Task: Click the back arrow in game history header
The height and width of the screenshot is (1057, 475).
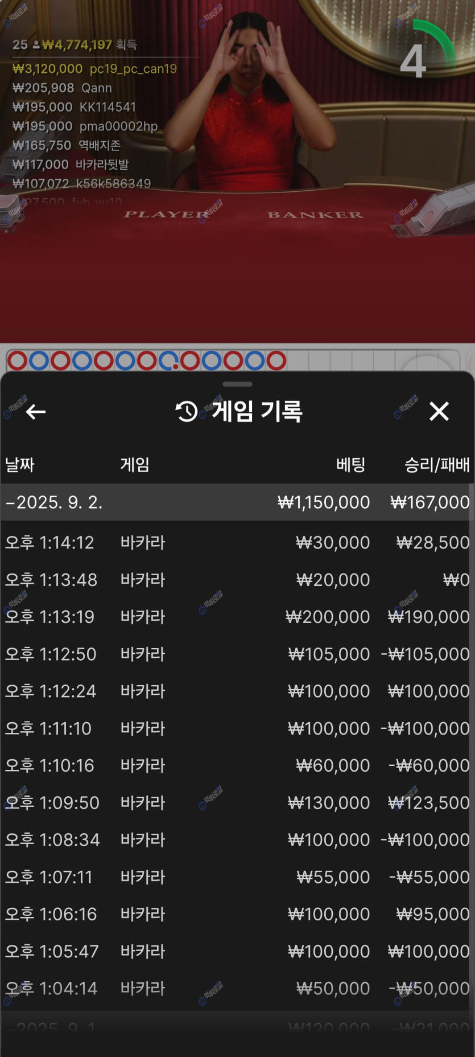Action: (x=36, y=412)
